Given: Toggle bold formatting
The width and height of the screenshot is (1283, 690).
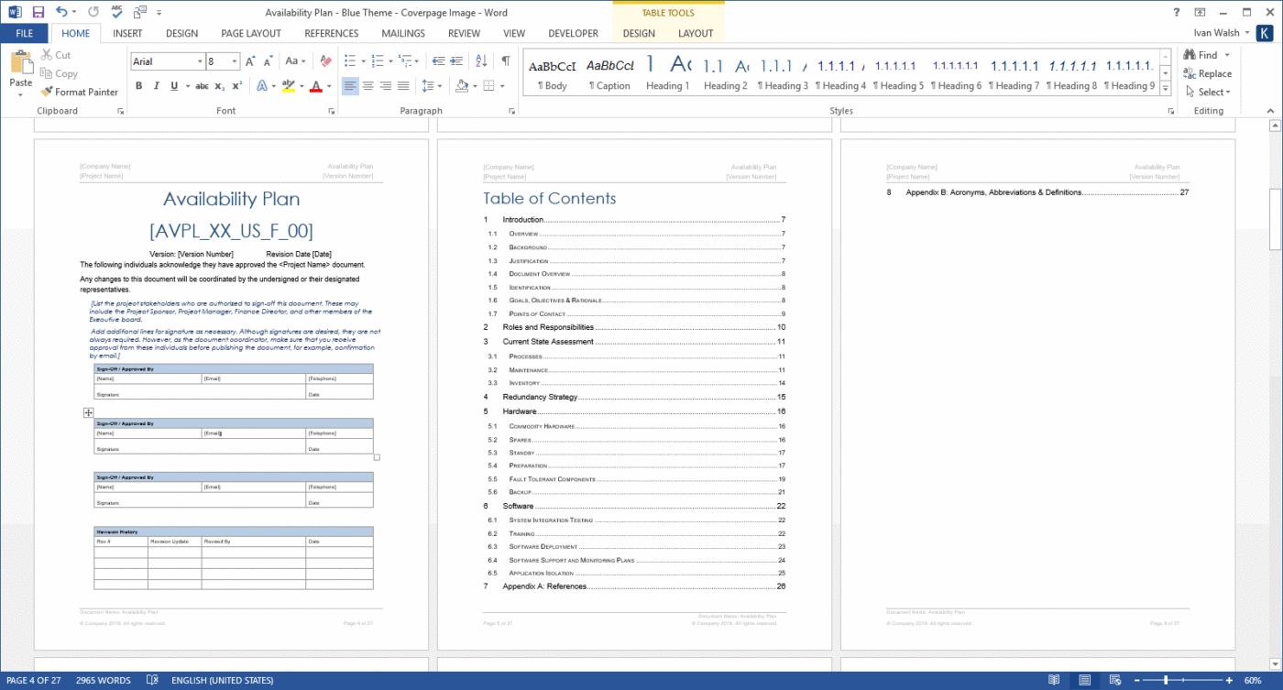Looking at the screenshot, I should (138, 85).
